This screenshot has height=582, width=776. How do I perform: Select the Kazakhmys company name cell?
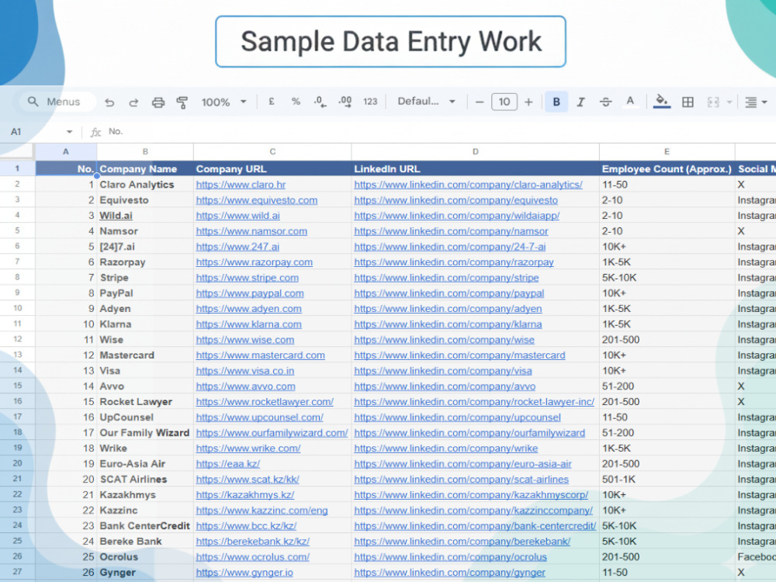[x=145, y=495]
